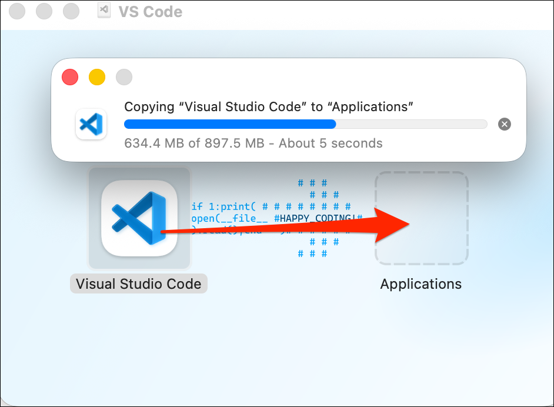Click the large Visual Studio Code app icon
Image resolution: width=554 pixels, height=407 pixels.
[139, 218]
